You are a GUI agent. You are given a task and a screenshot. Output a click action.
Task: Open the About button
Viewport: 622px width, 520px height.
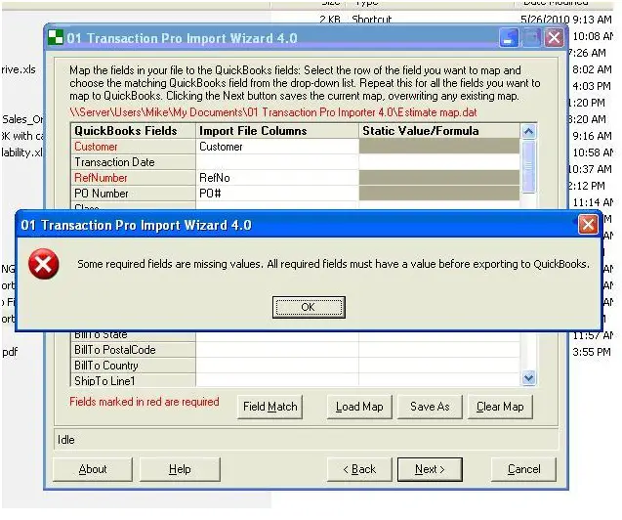point(93,469)
